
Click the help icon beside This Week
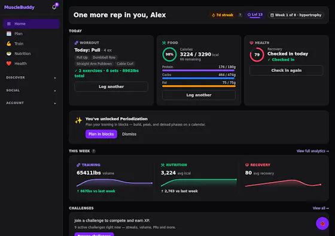point(93,151)
